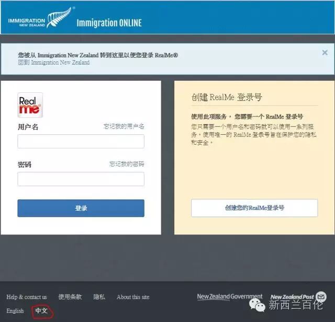The width and height of the screenshot is (335, 322).
Task: Click the RealMe logo icon
Action: coord(30,105)
